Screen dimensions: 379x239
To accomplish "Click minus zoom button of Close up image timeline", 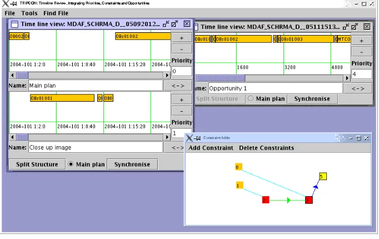I will 182,111.
